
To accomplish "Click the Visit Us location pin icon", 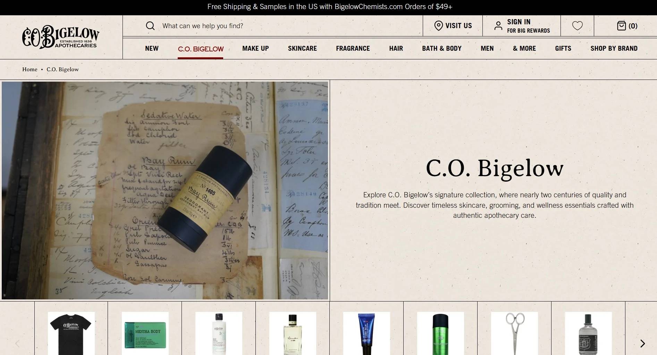I will click(439, 26).
